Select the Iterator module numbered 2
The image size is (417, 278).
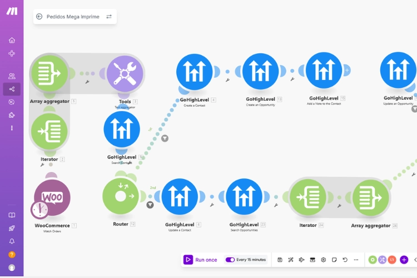[49, 131]
